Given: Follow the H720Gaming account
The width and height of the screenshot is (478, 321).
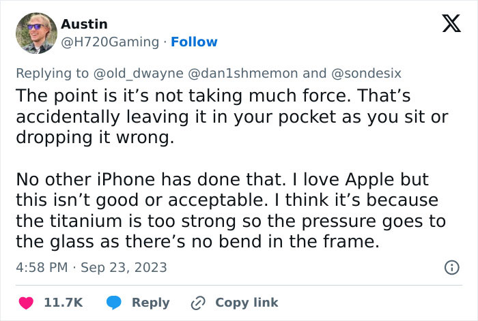Looking at the screenshot, I should tap(194, 42).
